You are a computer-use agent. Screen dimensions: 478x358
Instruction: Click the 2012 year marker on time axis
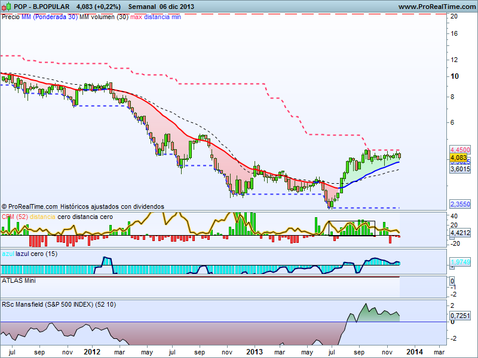(x=91, y=352)
